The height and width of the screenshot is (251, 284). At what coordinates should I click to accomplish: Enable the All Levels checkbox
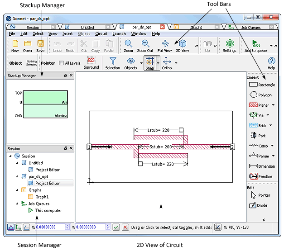[x=62, y=63]
